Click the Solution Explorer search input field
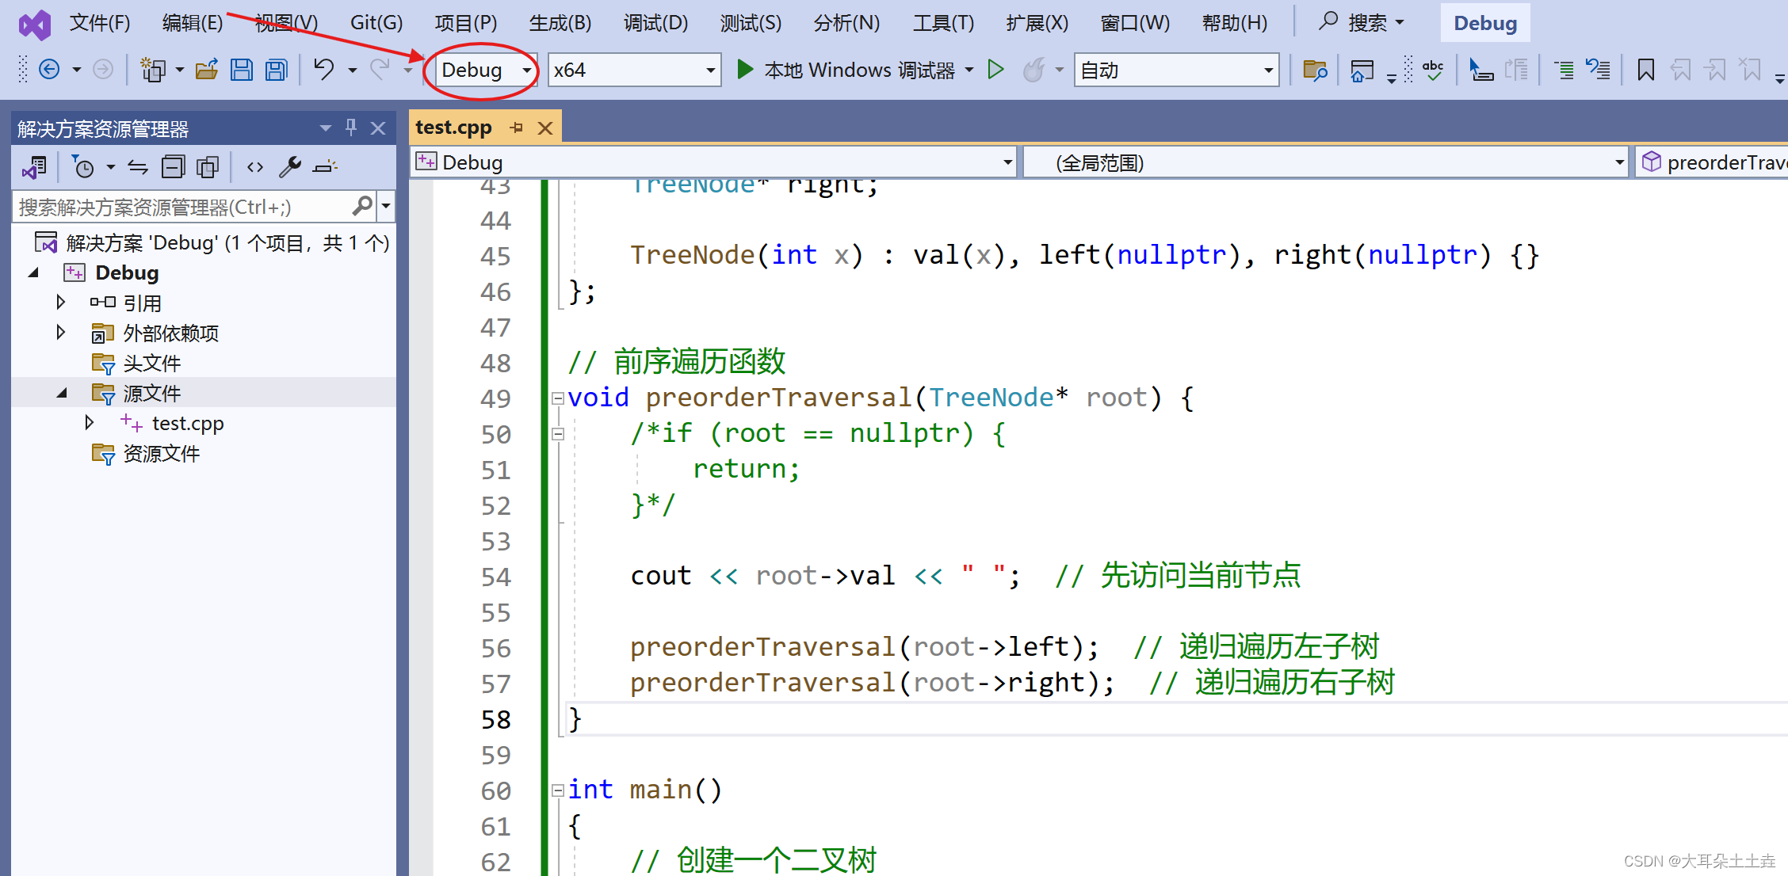Viewport: 1788px width, 876px height. tap(183, 207)
